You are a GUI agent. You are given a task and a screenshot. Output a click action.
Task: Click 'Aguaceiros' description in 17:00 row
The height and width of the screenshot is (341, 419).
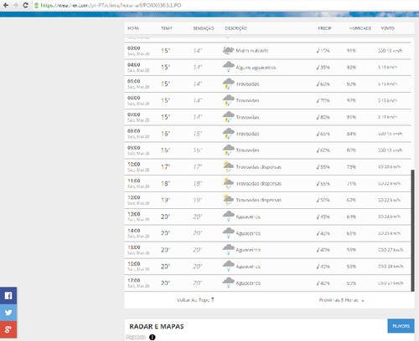pos(248,283)
